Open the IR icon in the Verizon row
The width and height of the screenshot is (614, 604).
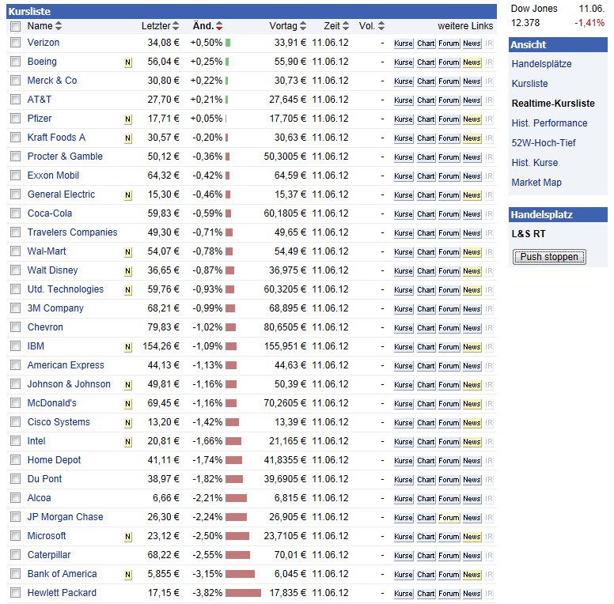point(489,43)
